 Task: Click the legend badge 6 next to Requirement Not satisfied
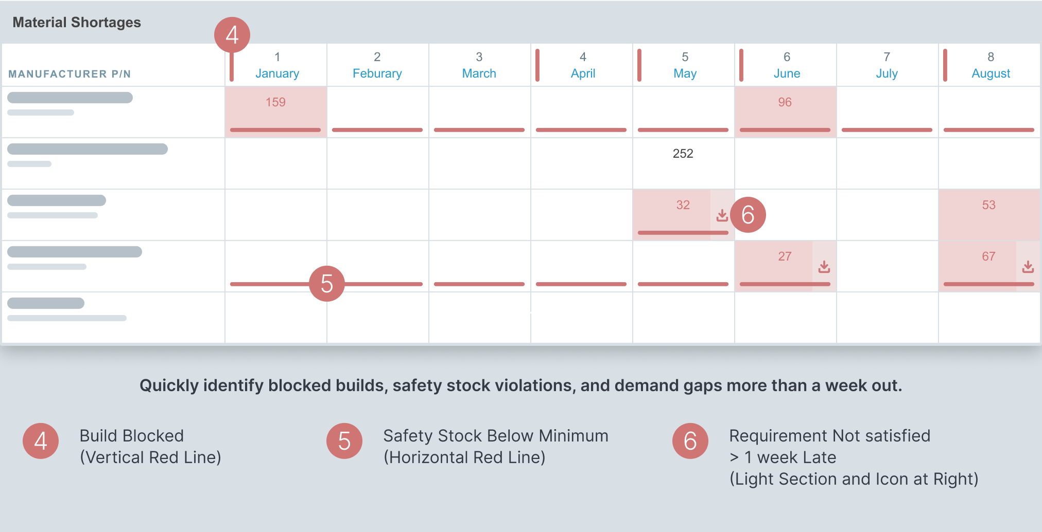click(x=690, y=441)
